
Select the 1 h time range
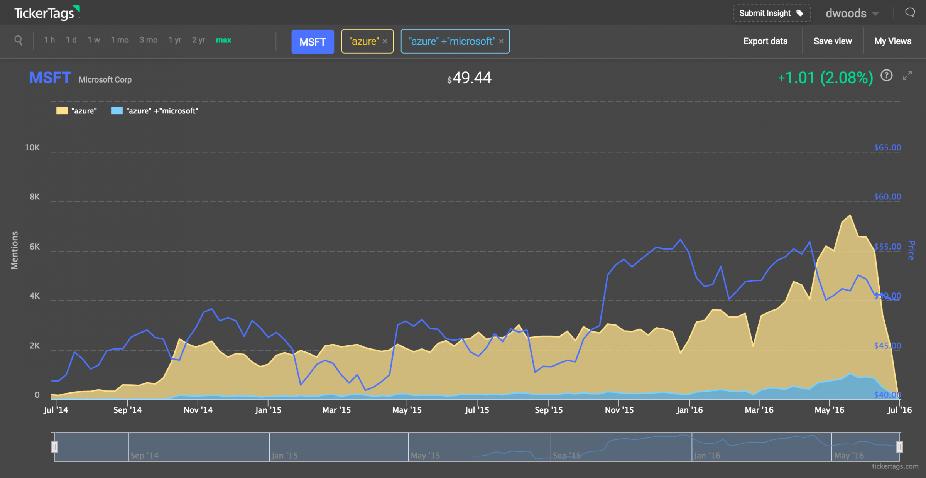tap(49, 40)
